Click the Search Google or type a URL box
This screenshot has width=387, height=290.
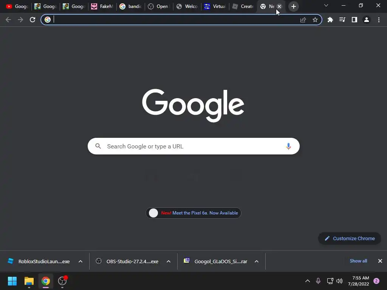(x=193, y=146)
